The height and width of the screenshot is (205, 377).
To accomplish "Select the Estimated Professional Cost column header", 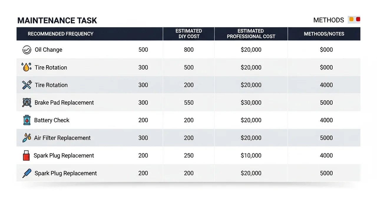I will (x=251, y=34).
